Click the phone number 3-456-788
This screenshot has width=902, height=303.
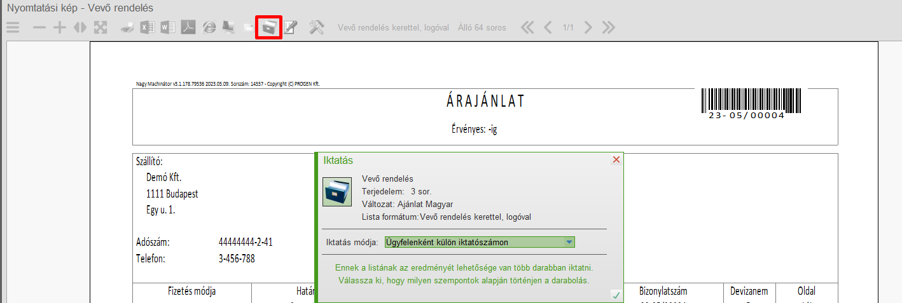coord(237,259)
